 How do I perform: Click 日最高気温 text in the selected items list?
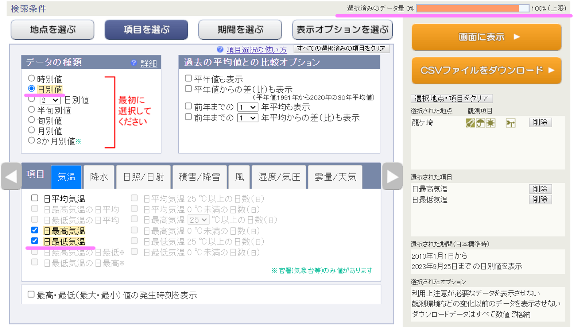[430, 189]
